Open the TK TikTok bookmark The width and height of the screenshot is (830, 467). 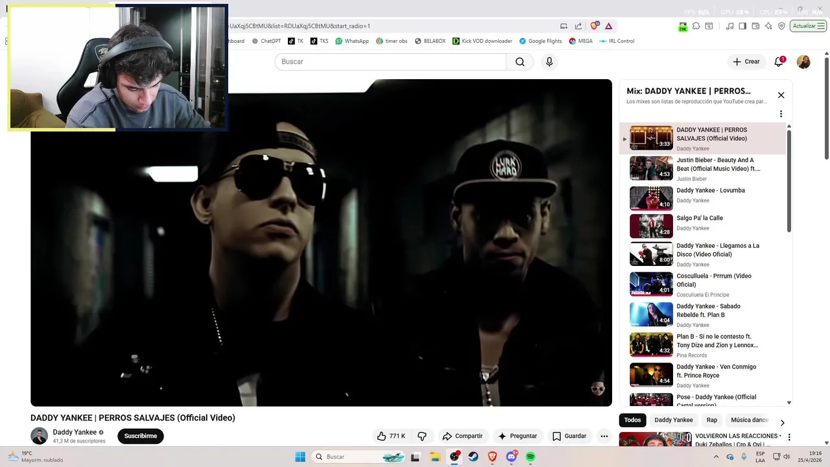296,41
